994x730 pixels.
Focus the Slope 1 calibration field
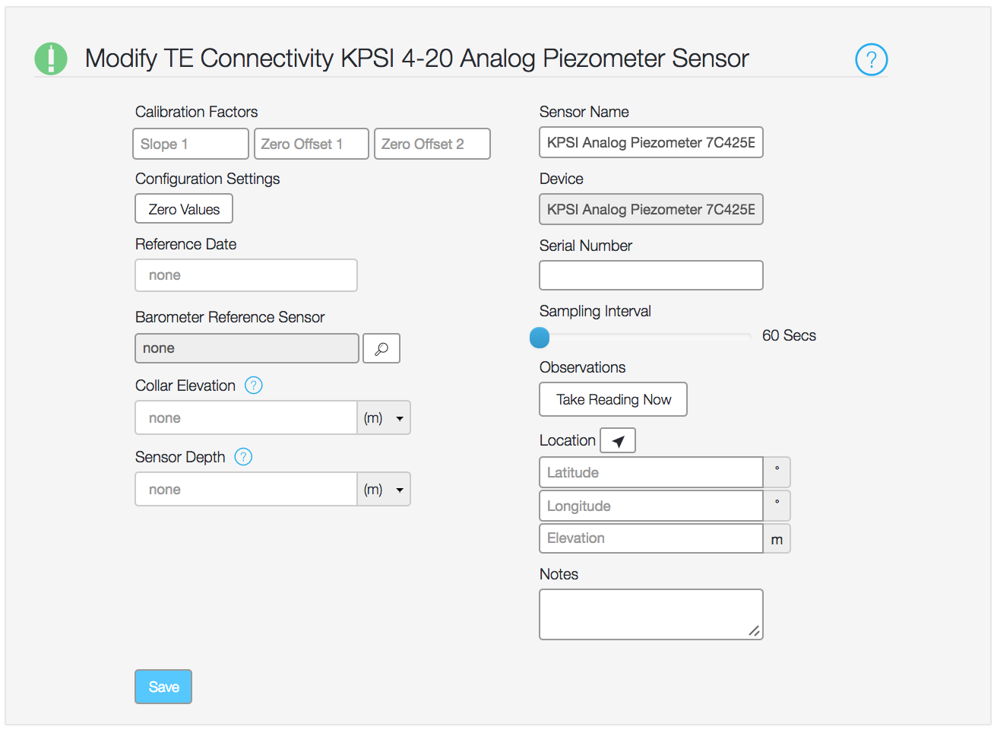click(190, 144)
